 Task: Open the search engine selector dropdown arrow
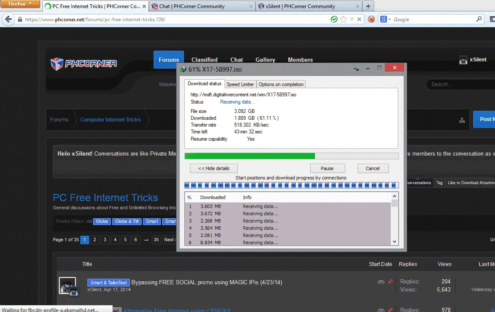[390, 20]
